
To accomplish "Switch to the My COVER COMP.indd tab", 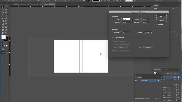I will pos(25,4).
